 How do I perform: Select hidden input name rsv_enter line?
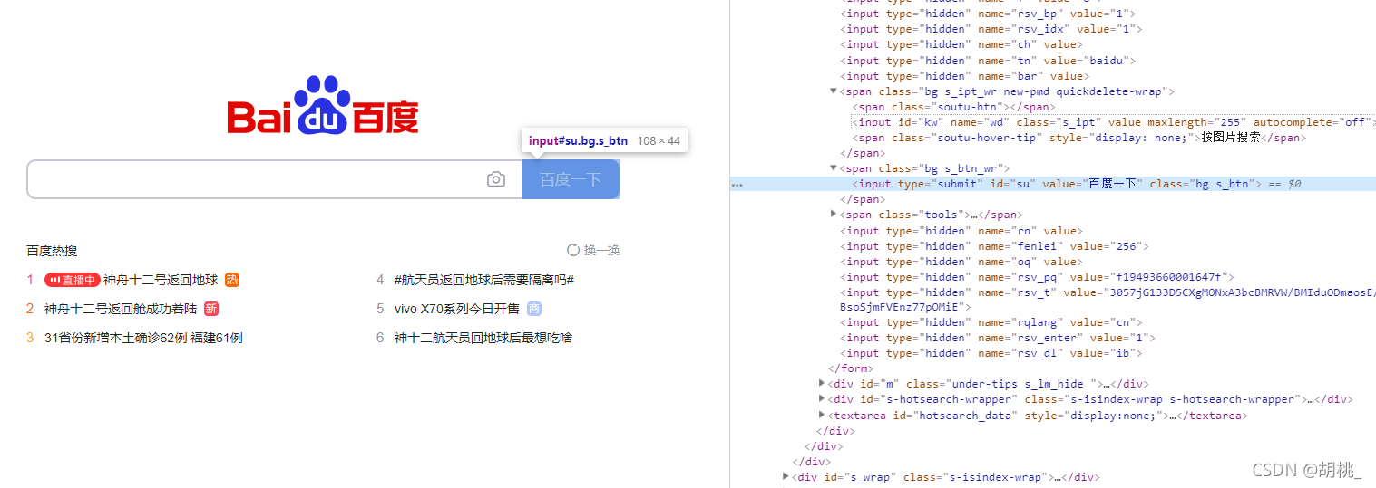coord(998,338)
